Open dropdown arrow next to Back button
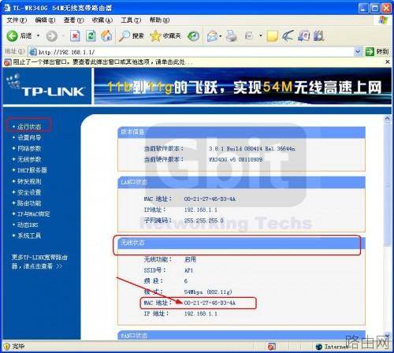This screenshot has height=353, width=394. (38, 35)
